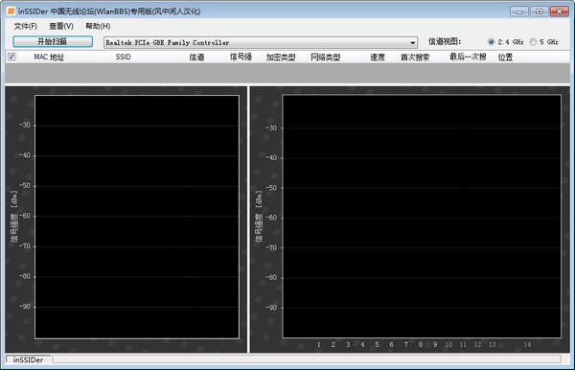Maximize the inSSIDer window
Screen dimensions: 575x370
(539, 12)
